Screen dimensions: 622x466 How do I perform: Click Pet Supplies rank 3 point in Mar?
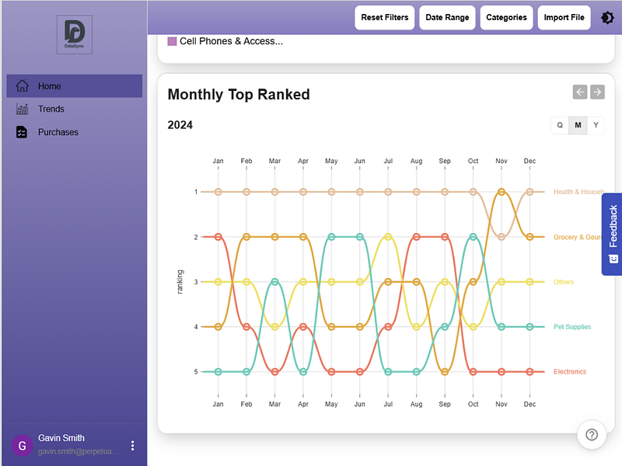274,282
